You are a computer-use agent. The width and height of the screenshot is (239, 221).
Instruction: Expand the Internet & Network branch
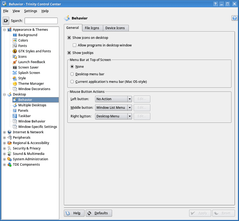[5, 132]
